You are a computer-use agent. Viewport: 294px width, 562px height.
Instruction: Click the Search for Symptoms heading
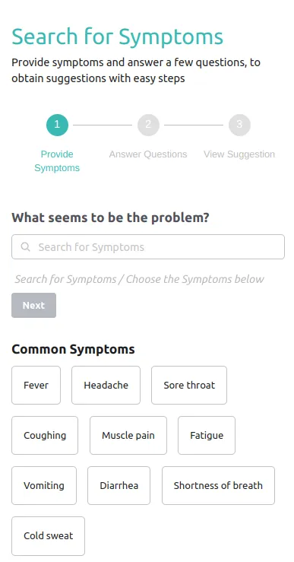(x=118, y=37)
